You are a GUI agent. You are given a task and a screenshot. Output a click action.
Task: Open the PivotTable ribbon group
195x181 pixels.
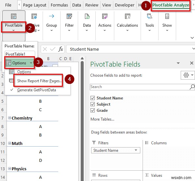click(14, 26)
